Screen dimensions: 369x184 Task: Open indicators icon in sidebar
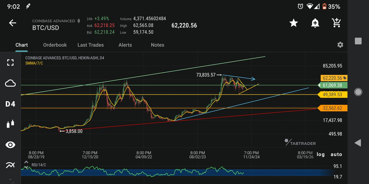10,165
